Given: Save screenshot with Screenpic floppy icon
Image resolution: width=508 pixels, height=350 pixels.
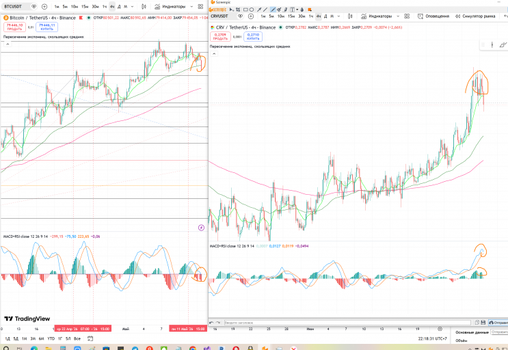Looking at the screenshot, I should coord(483,323).
